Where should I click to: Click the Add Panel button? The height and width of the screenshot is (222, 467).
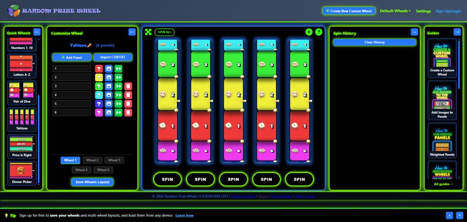72,57
